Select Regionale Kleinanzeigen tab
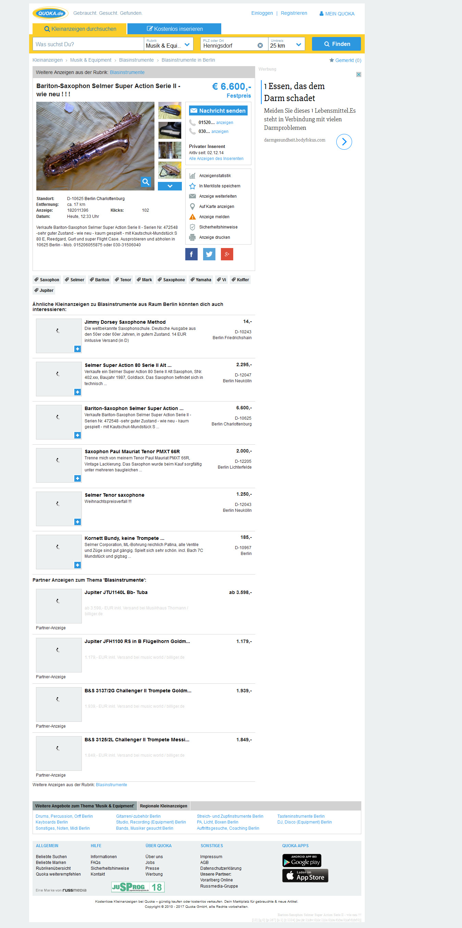The width and height of the screenshot is (462, 928). pyautogui.click(x=163, y=806)
